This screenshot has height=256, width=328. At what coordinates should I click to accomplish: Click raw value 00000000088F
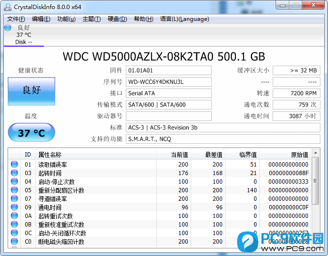click(x=289, y=173)
